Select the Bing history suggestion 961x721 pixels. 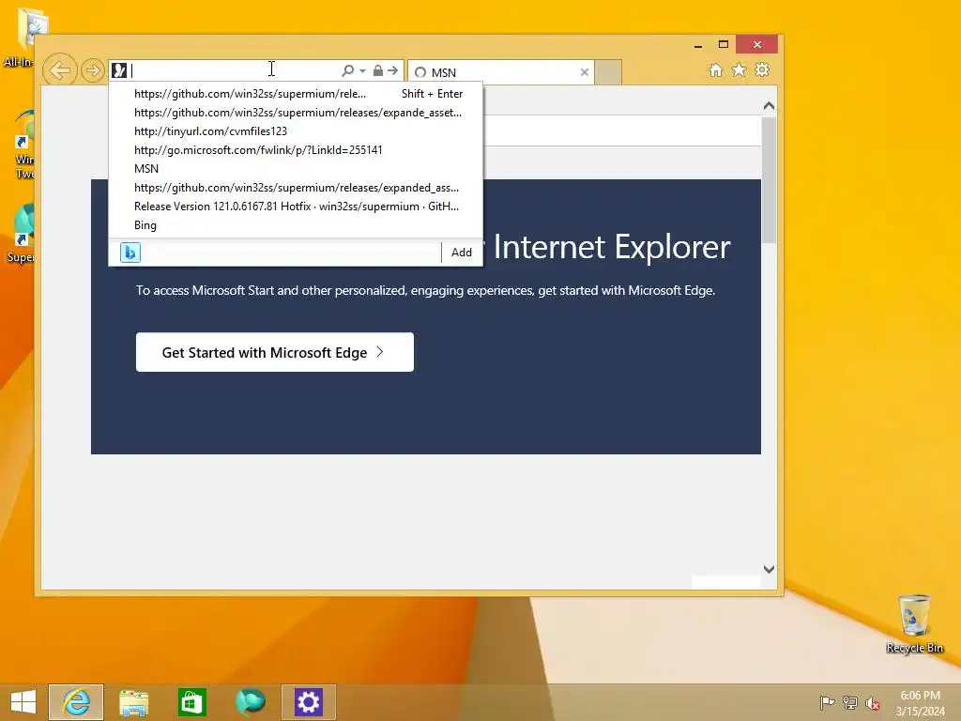point(296,225)
